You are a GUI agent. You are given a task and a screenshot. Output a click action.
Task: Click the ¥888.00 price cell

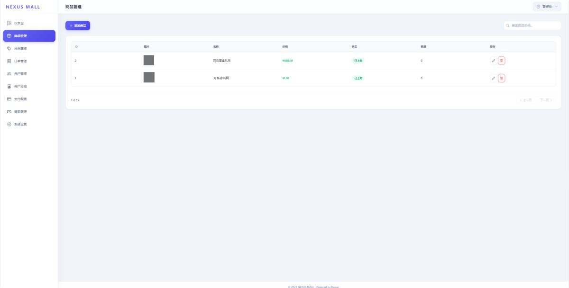(287, 61)
